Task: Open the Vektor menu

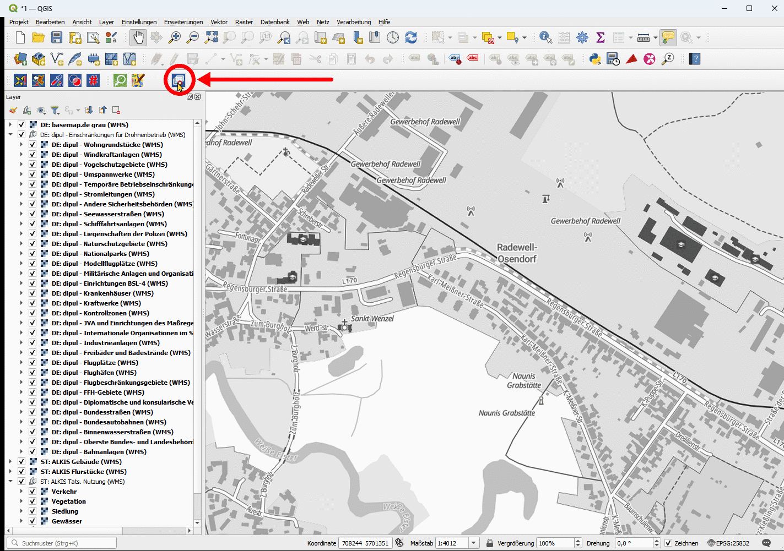Action: (x=219, y=22)
